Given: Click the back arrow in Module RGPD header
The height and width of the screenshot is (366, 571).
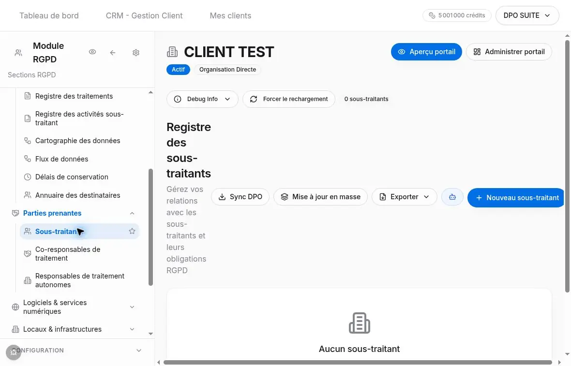Looking at the screenshot, I should point(113,52).
